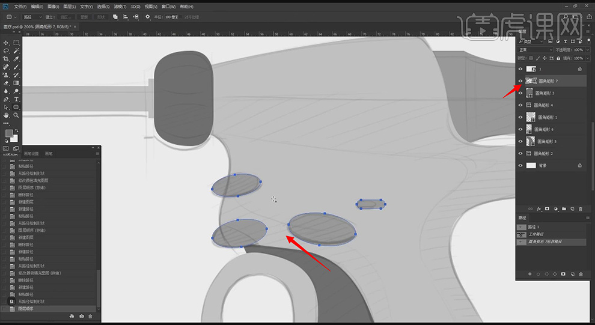The height and width of the screenshot is (325, 595).
Task: Add layer style fx icon
Action: (539, 209)
